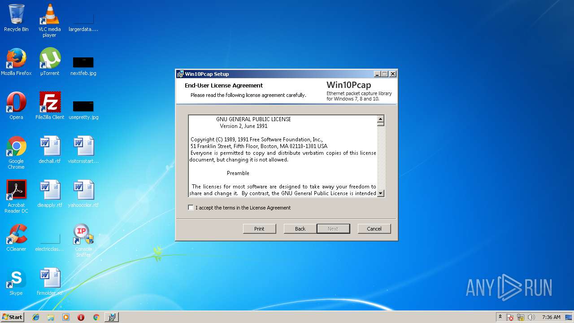574x323 pixels.
Task: Select nextfeb.jpg image file
Action: [83, 65]
